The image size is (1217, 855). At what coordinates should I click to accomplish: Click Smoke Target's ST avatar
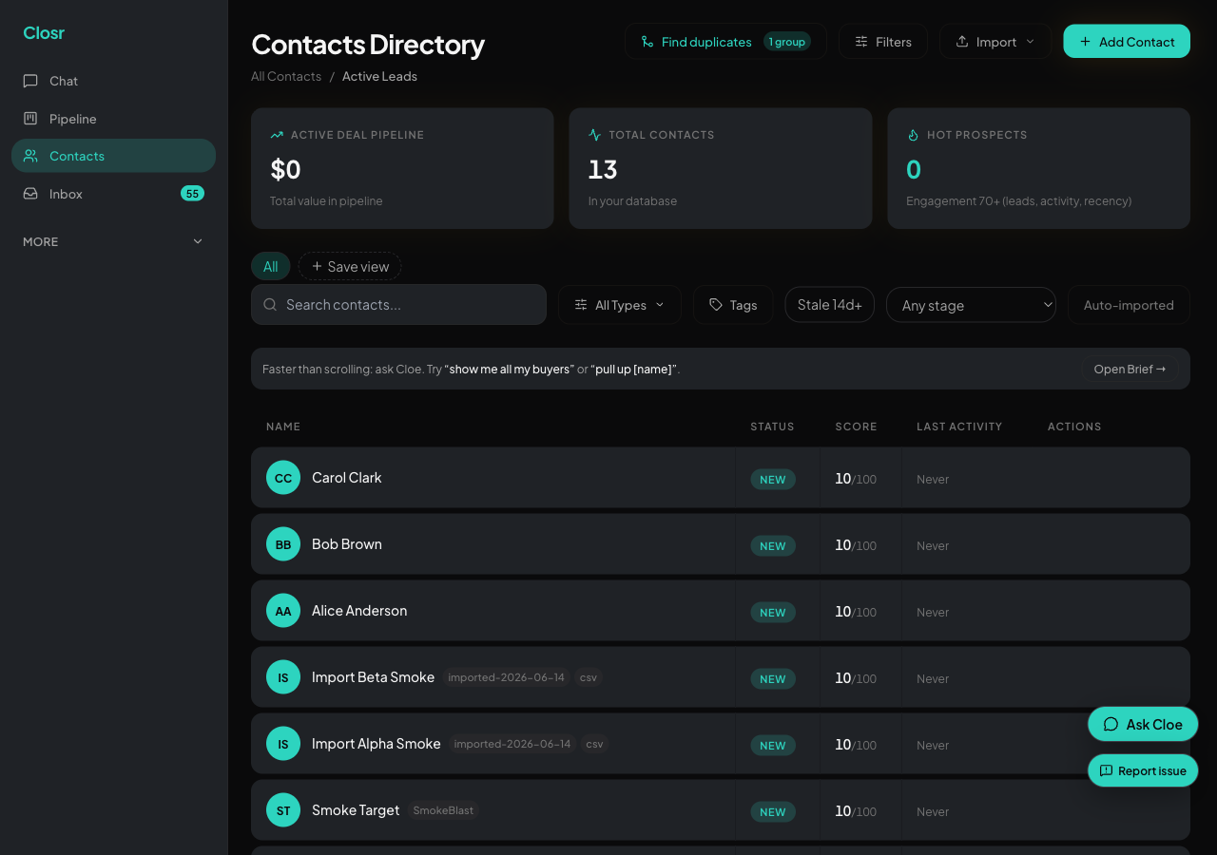click(283, 810)
